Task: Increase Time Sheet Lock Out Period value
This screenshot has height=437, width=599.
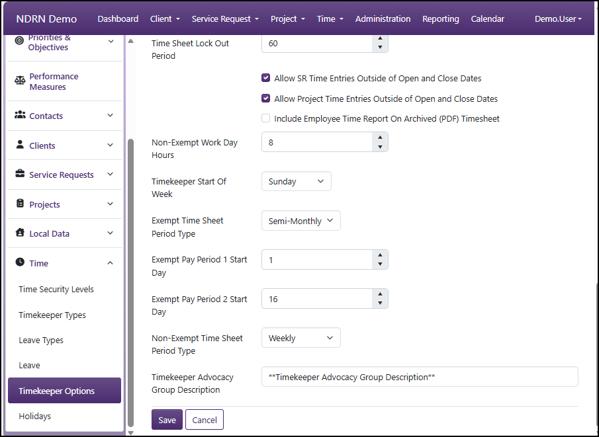Action: coord(380,38)
